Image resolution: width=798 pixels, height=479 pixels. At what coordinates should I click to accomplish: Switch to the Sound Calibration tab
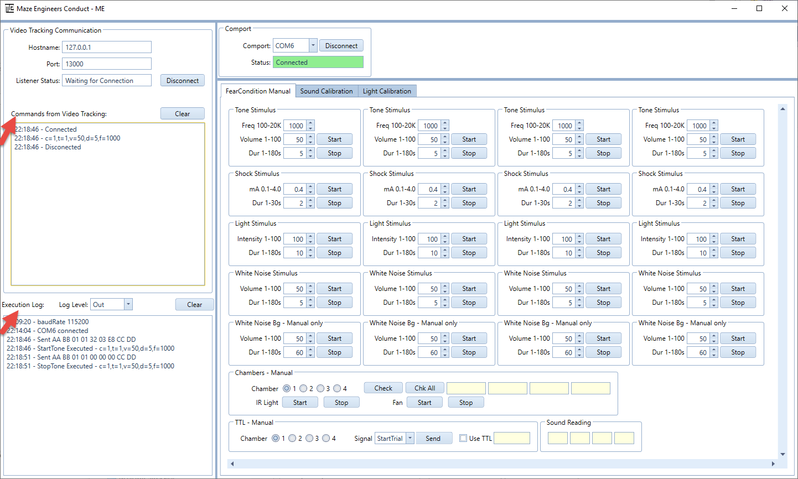[x=326, y=91]
